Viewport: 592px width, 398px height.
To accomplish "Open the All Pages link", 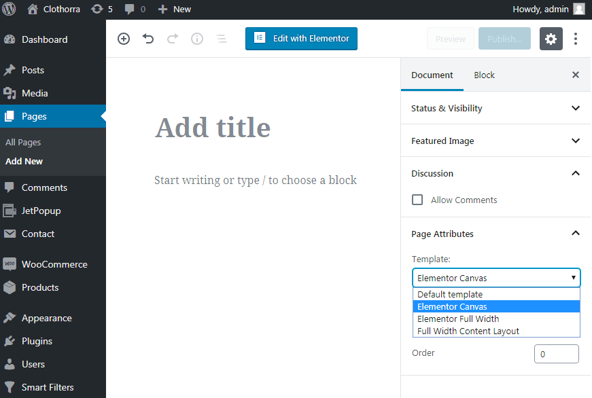I will 23,142.
